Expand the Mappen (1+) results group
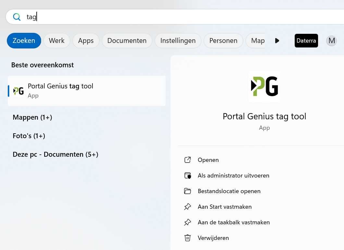Image resolution: width=344 pixels, height=250 pixels. coord(32,117)
